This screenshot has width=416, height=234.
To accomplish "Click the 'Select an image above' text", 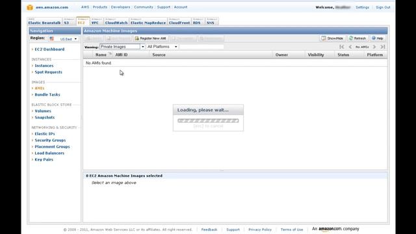I will 114,183.
